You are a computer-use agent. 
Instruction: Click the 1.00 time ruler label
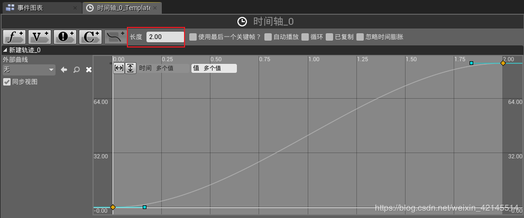tap(314, 60)
